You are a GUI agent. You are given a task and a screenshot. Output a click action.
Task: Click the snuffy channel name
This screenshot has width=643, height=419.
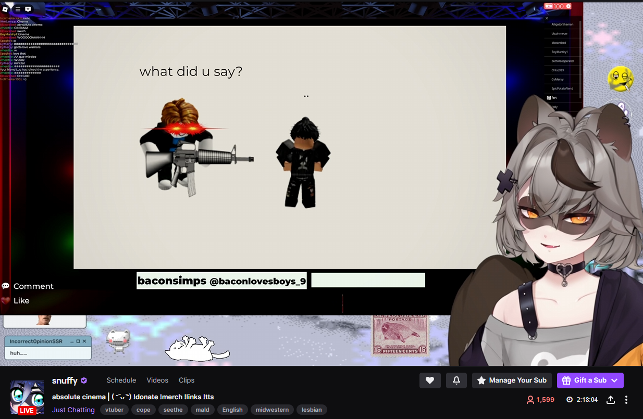coord(65,380)
